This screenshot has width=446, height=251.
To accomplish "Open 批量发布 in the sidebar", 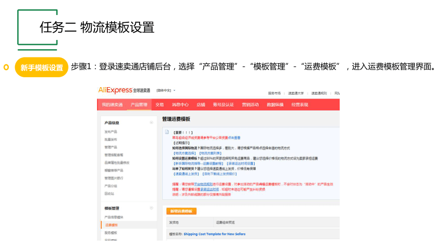I will click(110, 140).
